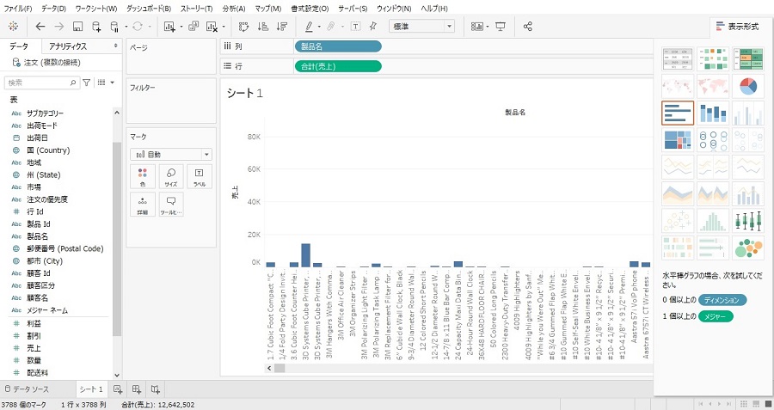Select the horizontal bar chart type
The image size is (774, 410).
(x=678, y=113)
